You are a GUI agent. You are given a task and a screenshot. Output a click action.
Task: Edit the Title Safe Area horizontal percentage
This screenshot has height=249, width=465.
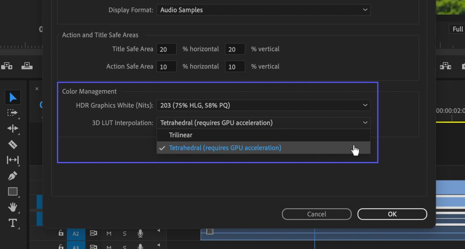(x=166, y=49)
